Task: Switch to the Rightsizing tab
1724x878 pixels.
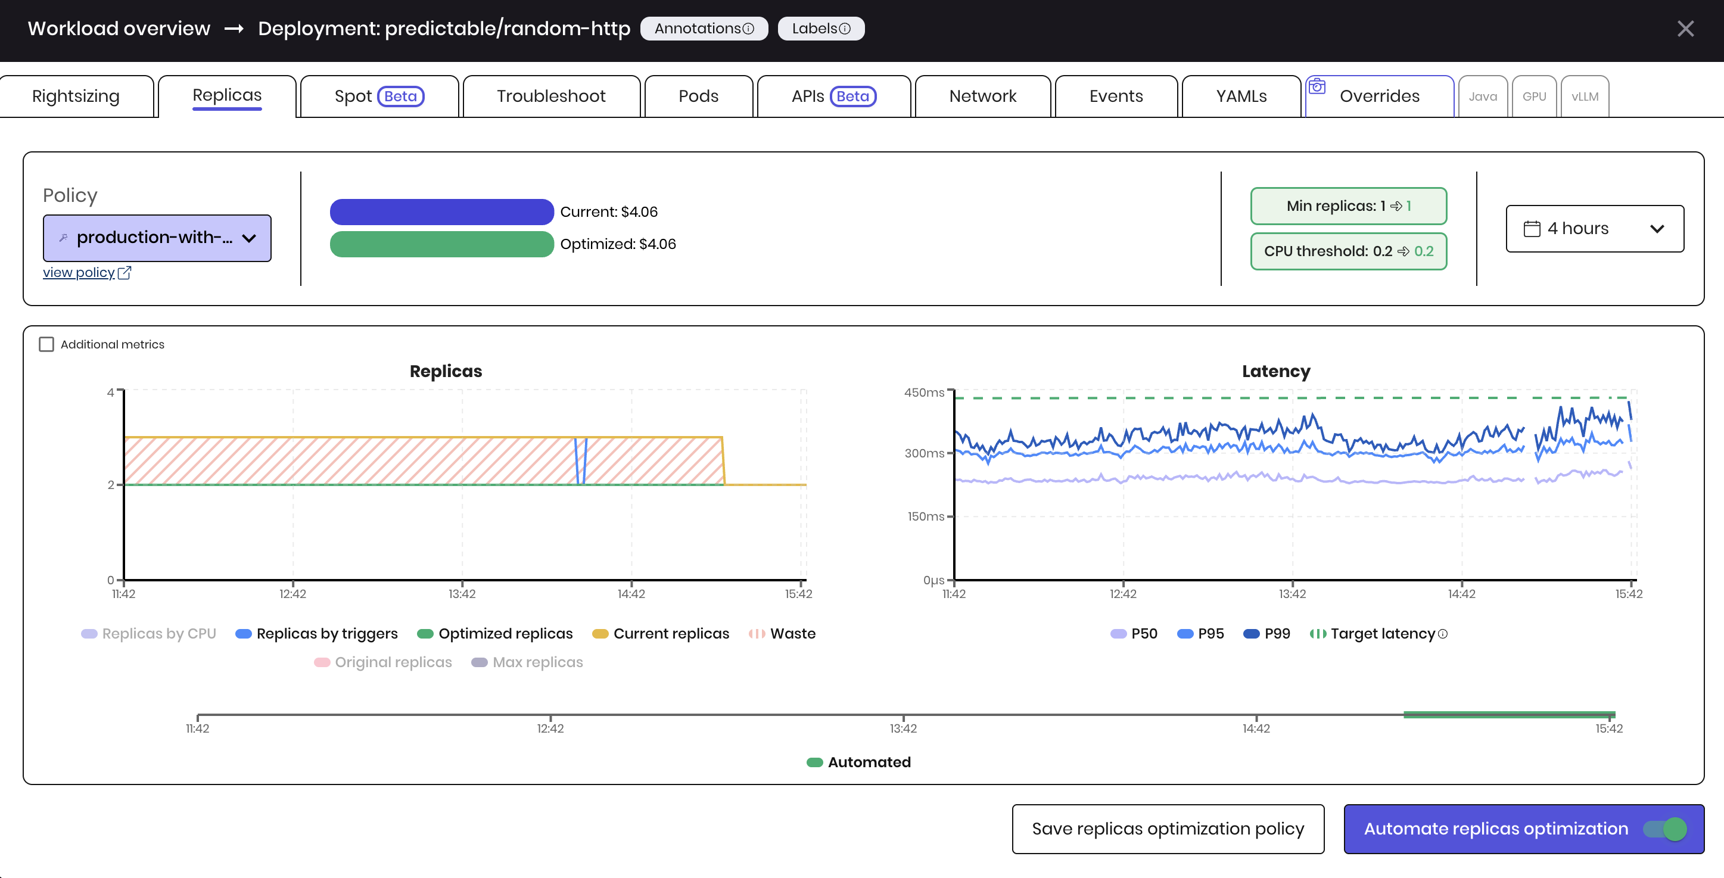Action: click(x=76, y=96)
